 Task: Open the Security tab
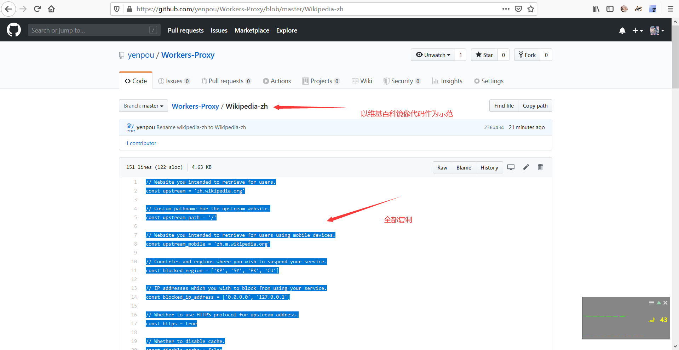(x=402, y=81)
